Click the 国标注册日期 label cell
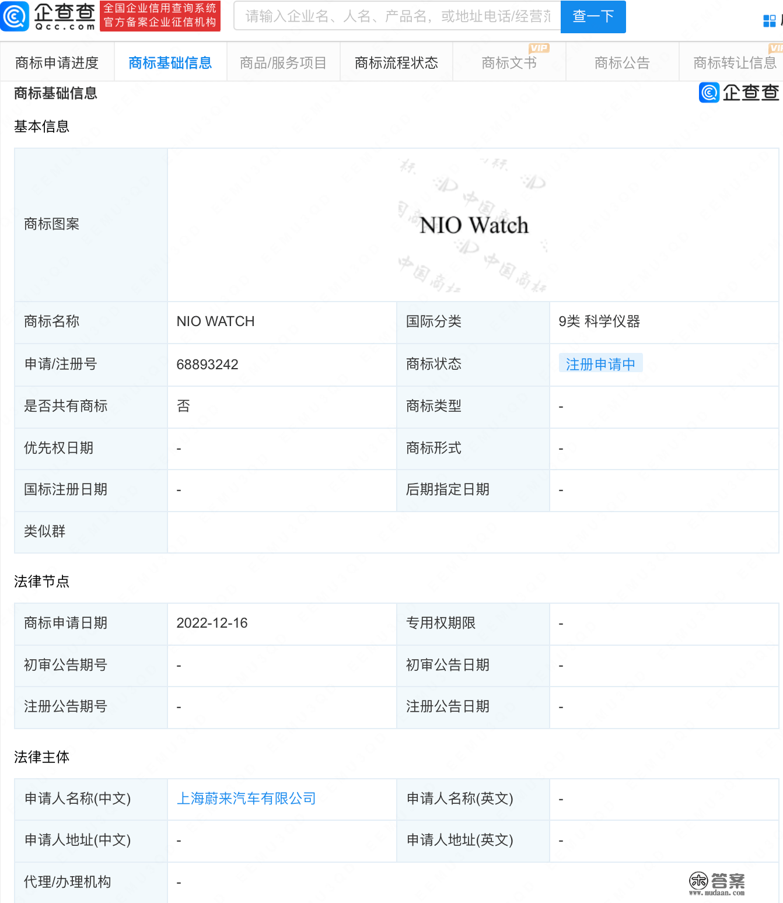The image size is (783, 903). (x=91, y=491)
